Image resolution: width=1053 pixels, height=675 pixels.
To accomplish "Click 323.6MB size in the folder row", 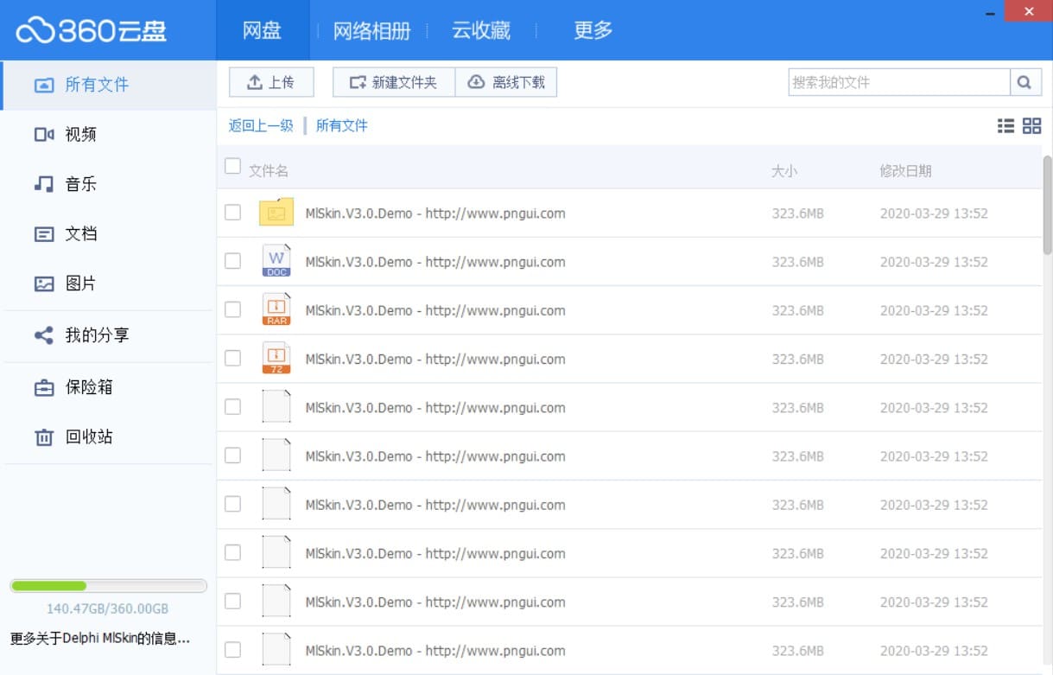I will [x=798, y=213].
